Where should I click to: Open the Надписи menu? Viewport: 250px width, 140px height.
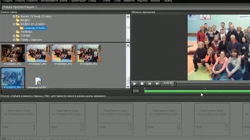[142, 1]
